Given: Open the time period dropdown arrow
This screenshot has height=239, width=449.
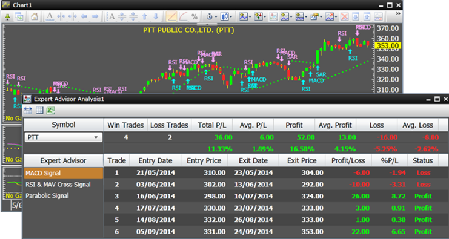Looking at the screenshot, I should 216,17.
